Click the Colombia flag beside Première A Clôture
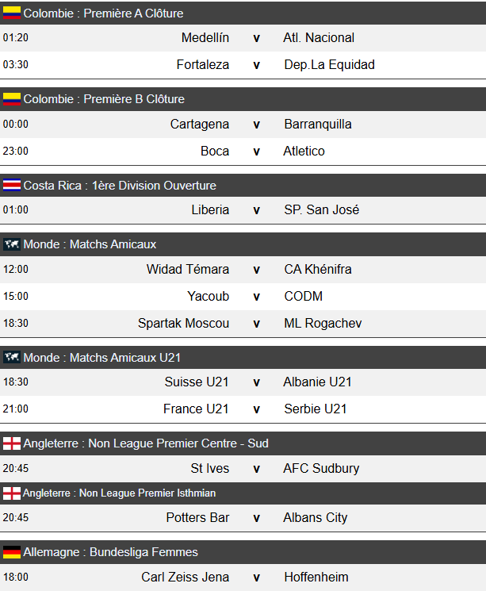 [12, 13]
